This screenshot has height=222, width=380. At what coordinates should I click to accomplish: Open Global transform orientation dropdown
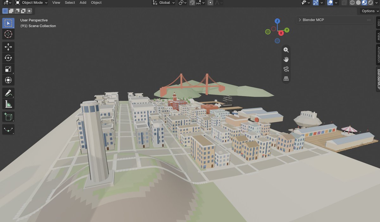163,3
